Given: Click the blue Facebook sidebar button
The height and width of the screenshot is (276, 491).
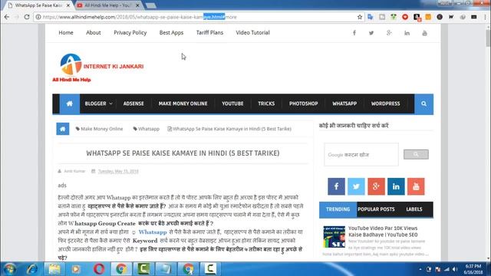Looking at the screenshot, I should click(x=336, y=186).
